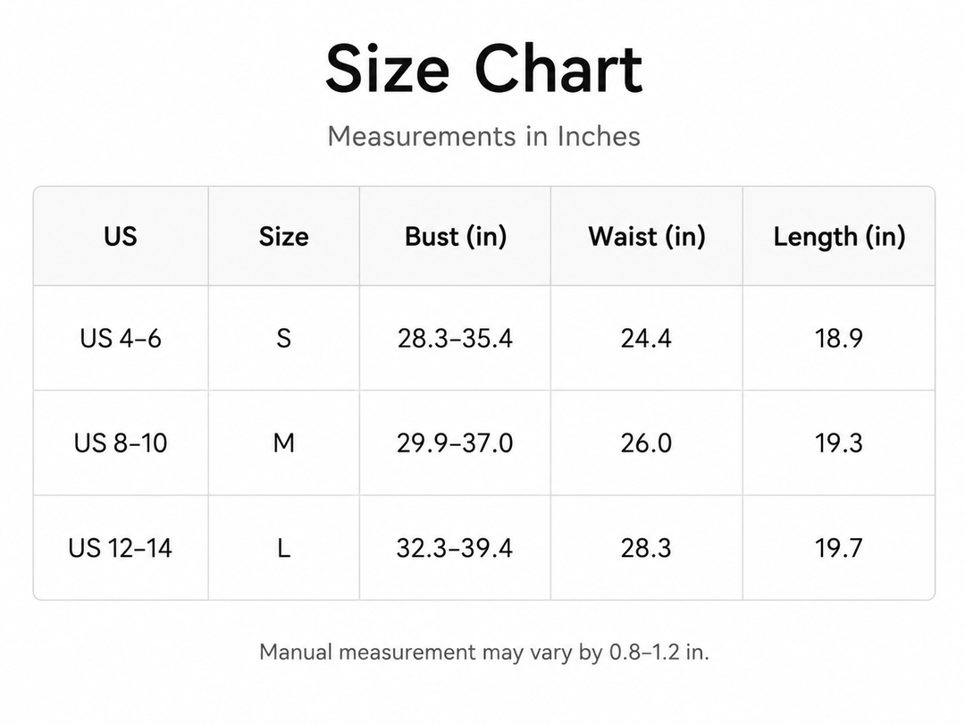Click the Measurements in Inches subtitle
This screenshot has width=965, height=724.
coord(483,136)
